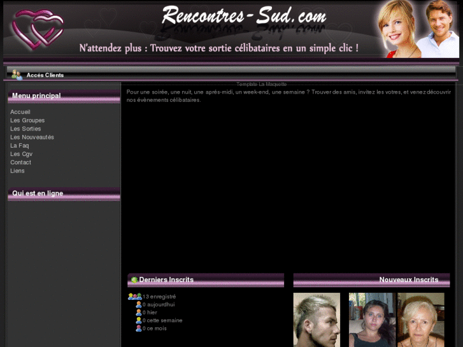Open the white-haired woman profile photo
Image resolution: width=463 pixels, height=347 pixels.
(421, 320)
